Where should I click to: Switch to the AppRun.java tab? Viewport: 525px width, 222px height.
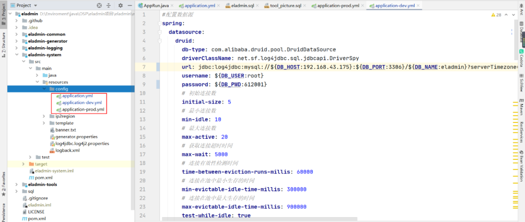[x=153, y=6]
